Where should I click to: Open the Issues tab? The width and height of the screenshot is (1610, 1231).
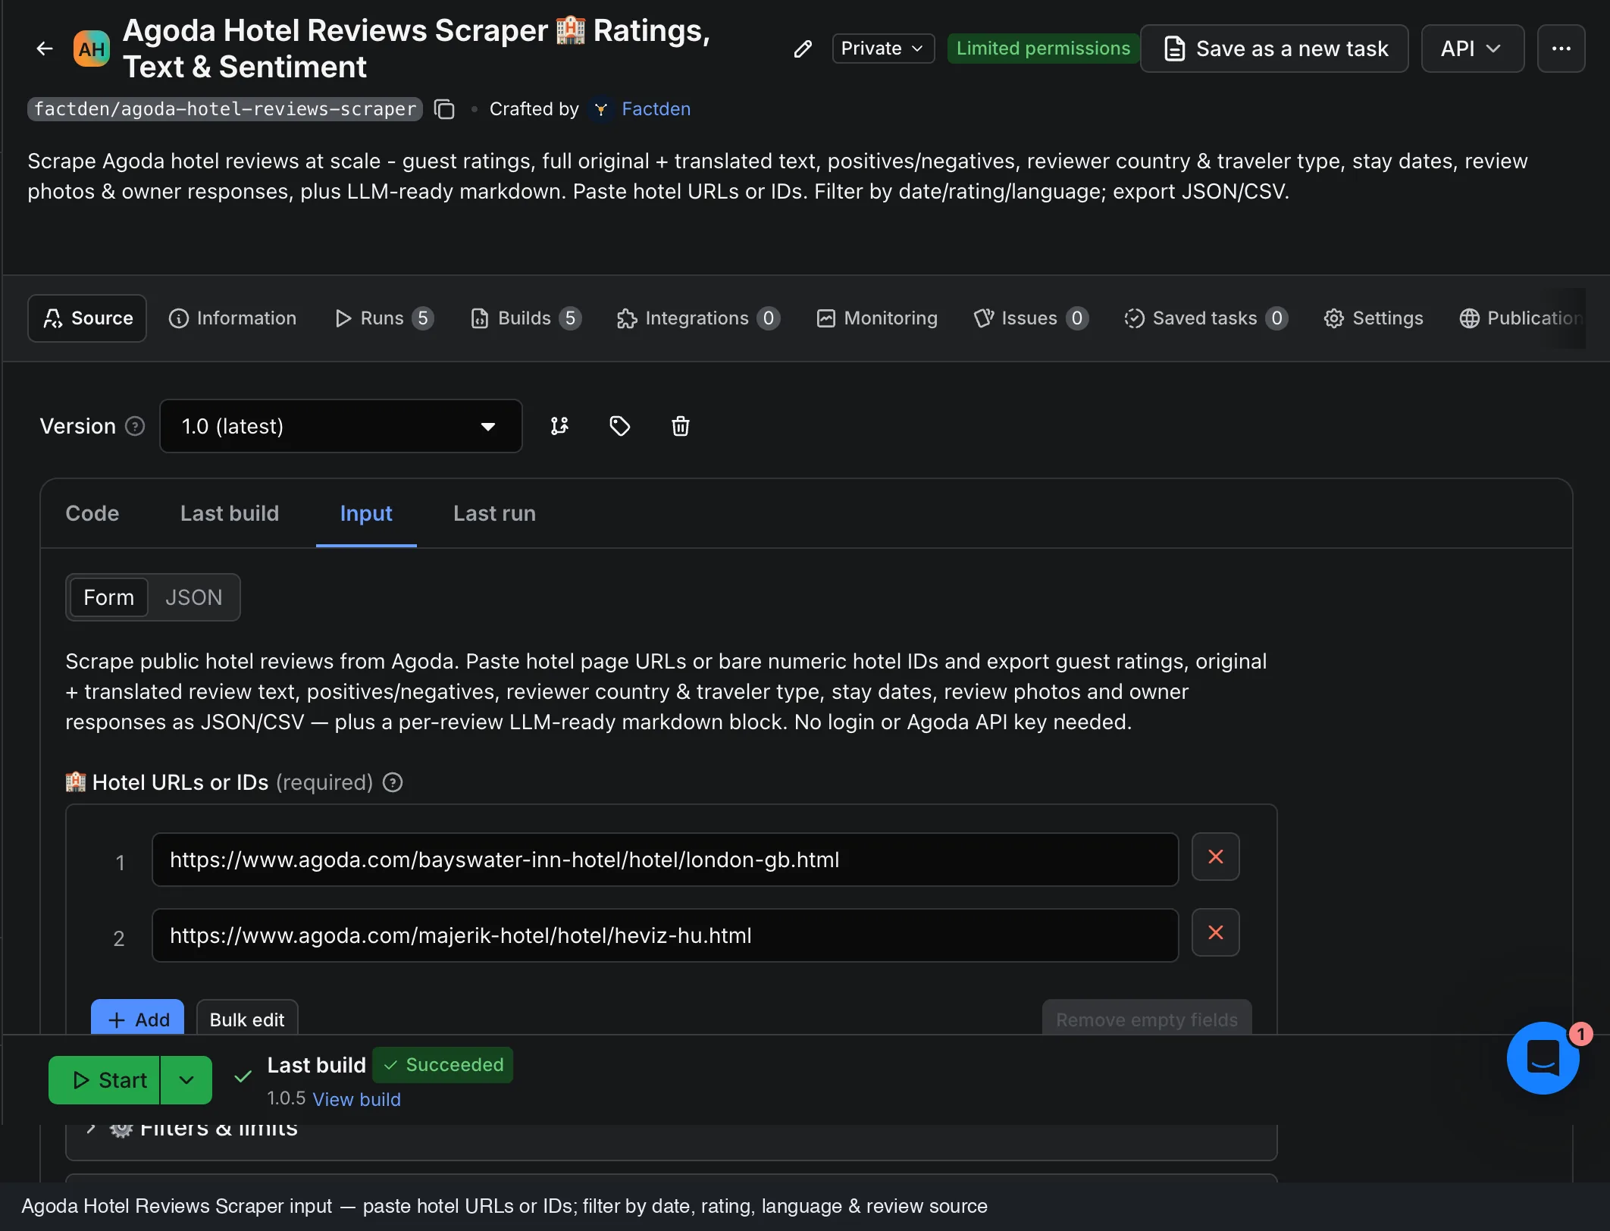(1031, 318)
